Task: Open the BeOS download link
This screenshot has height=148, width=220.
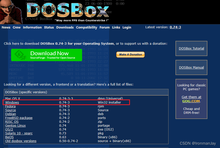Action: [10, 137]
